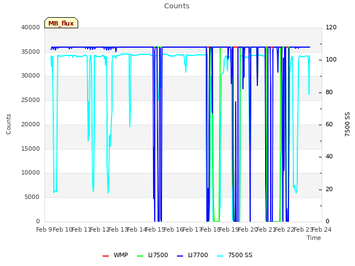
Task: Click the 5000 y-axis tick label
Action: (32, 197)
